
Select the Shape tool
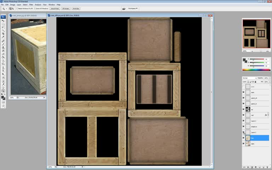[3, 77]
